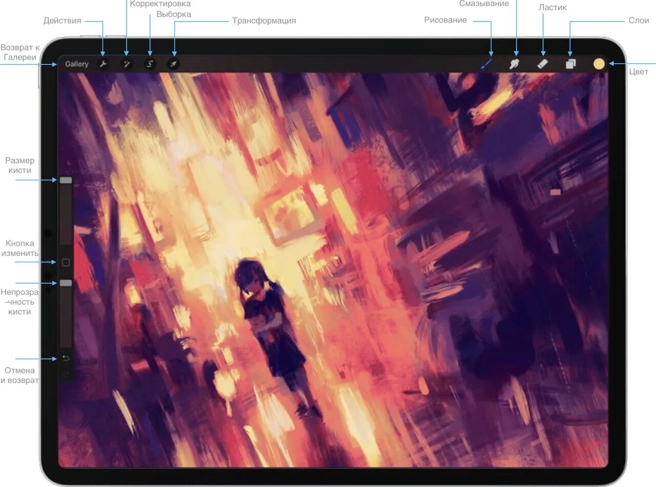This screenshot has width=656, height=487.
Task: Select the Smudge finger tool
Action: point(515,64)
